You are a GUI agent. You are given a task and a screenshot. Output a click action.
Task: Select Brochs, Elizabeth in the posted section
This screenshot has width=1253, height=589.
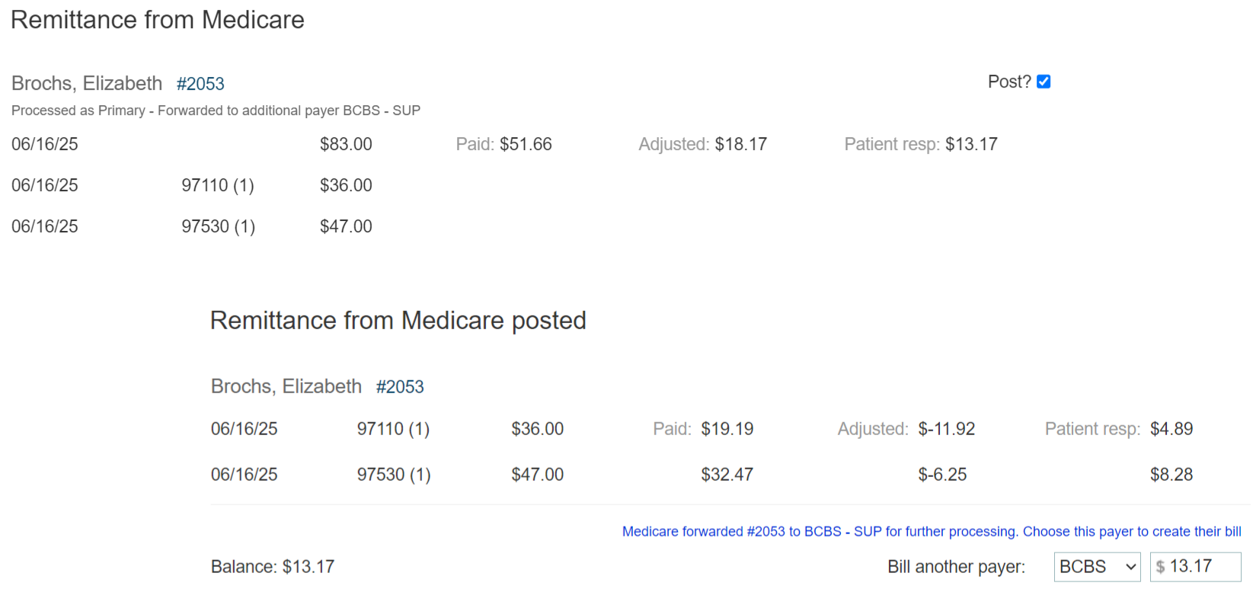(286, 386)
